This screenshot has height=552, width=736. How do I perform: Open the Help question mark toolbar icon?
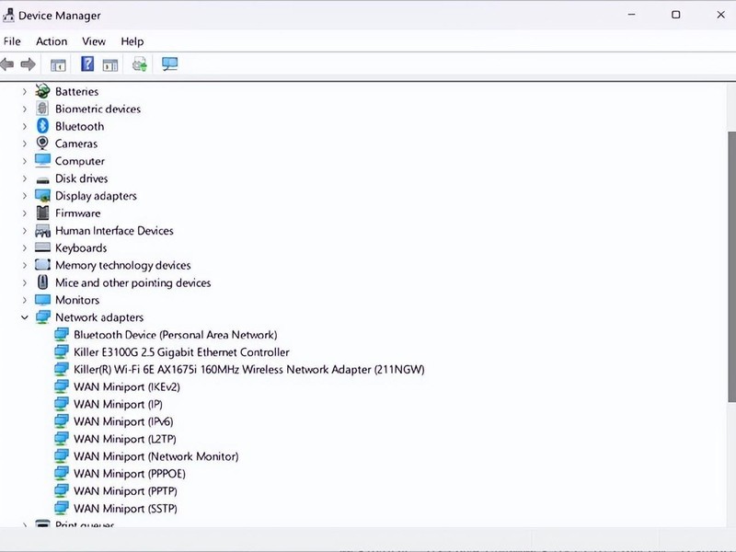tap(87, 63)
